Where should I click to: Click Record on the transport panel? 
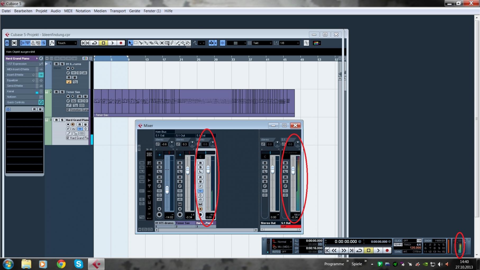point(387,250)
